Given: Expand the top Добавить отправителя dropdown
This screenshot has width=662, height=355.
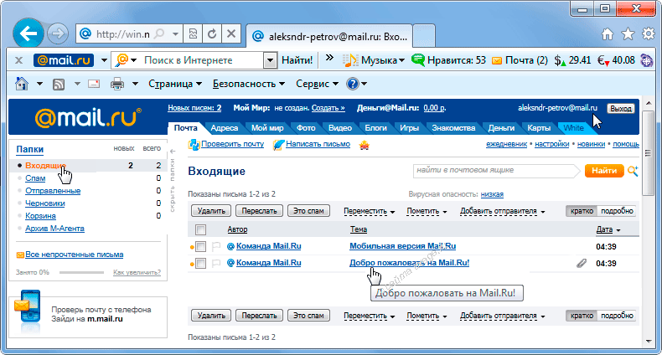Looking at the screenshot, I should pyautogui.click(x=503, y=211).
